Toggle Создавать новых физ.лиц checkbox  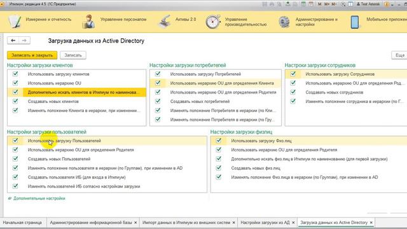[219, 168]
